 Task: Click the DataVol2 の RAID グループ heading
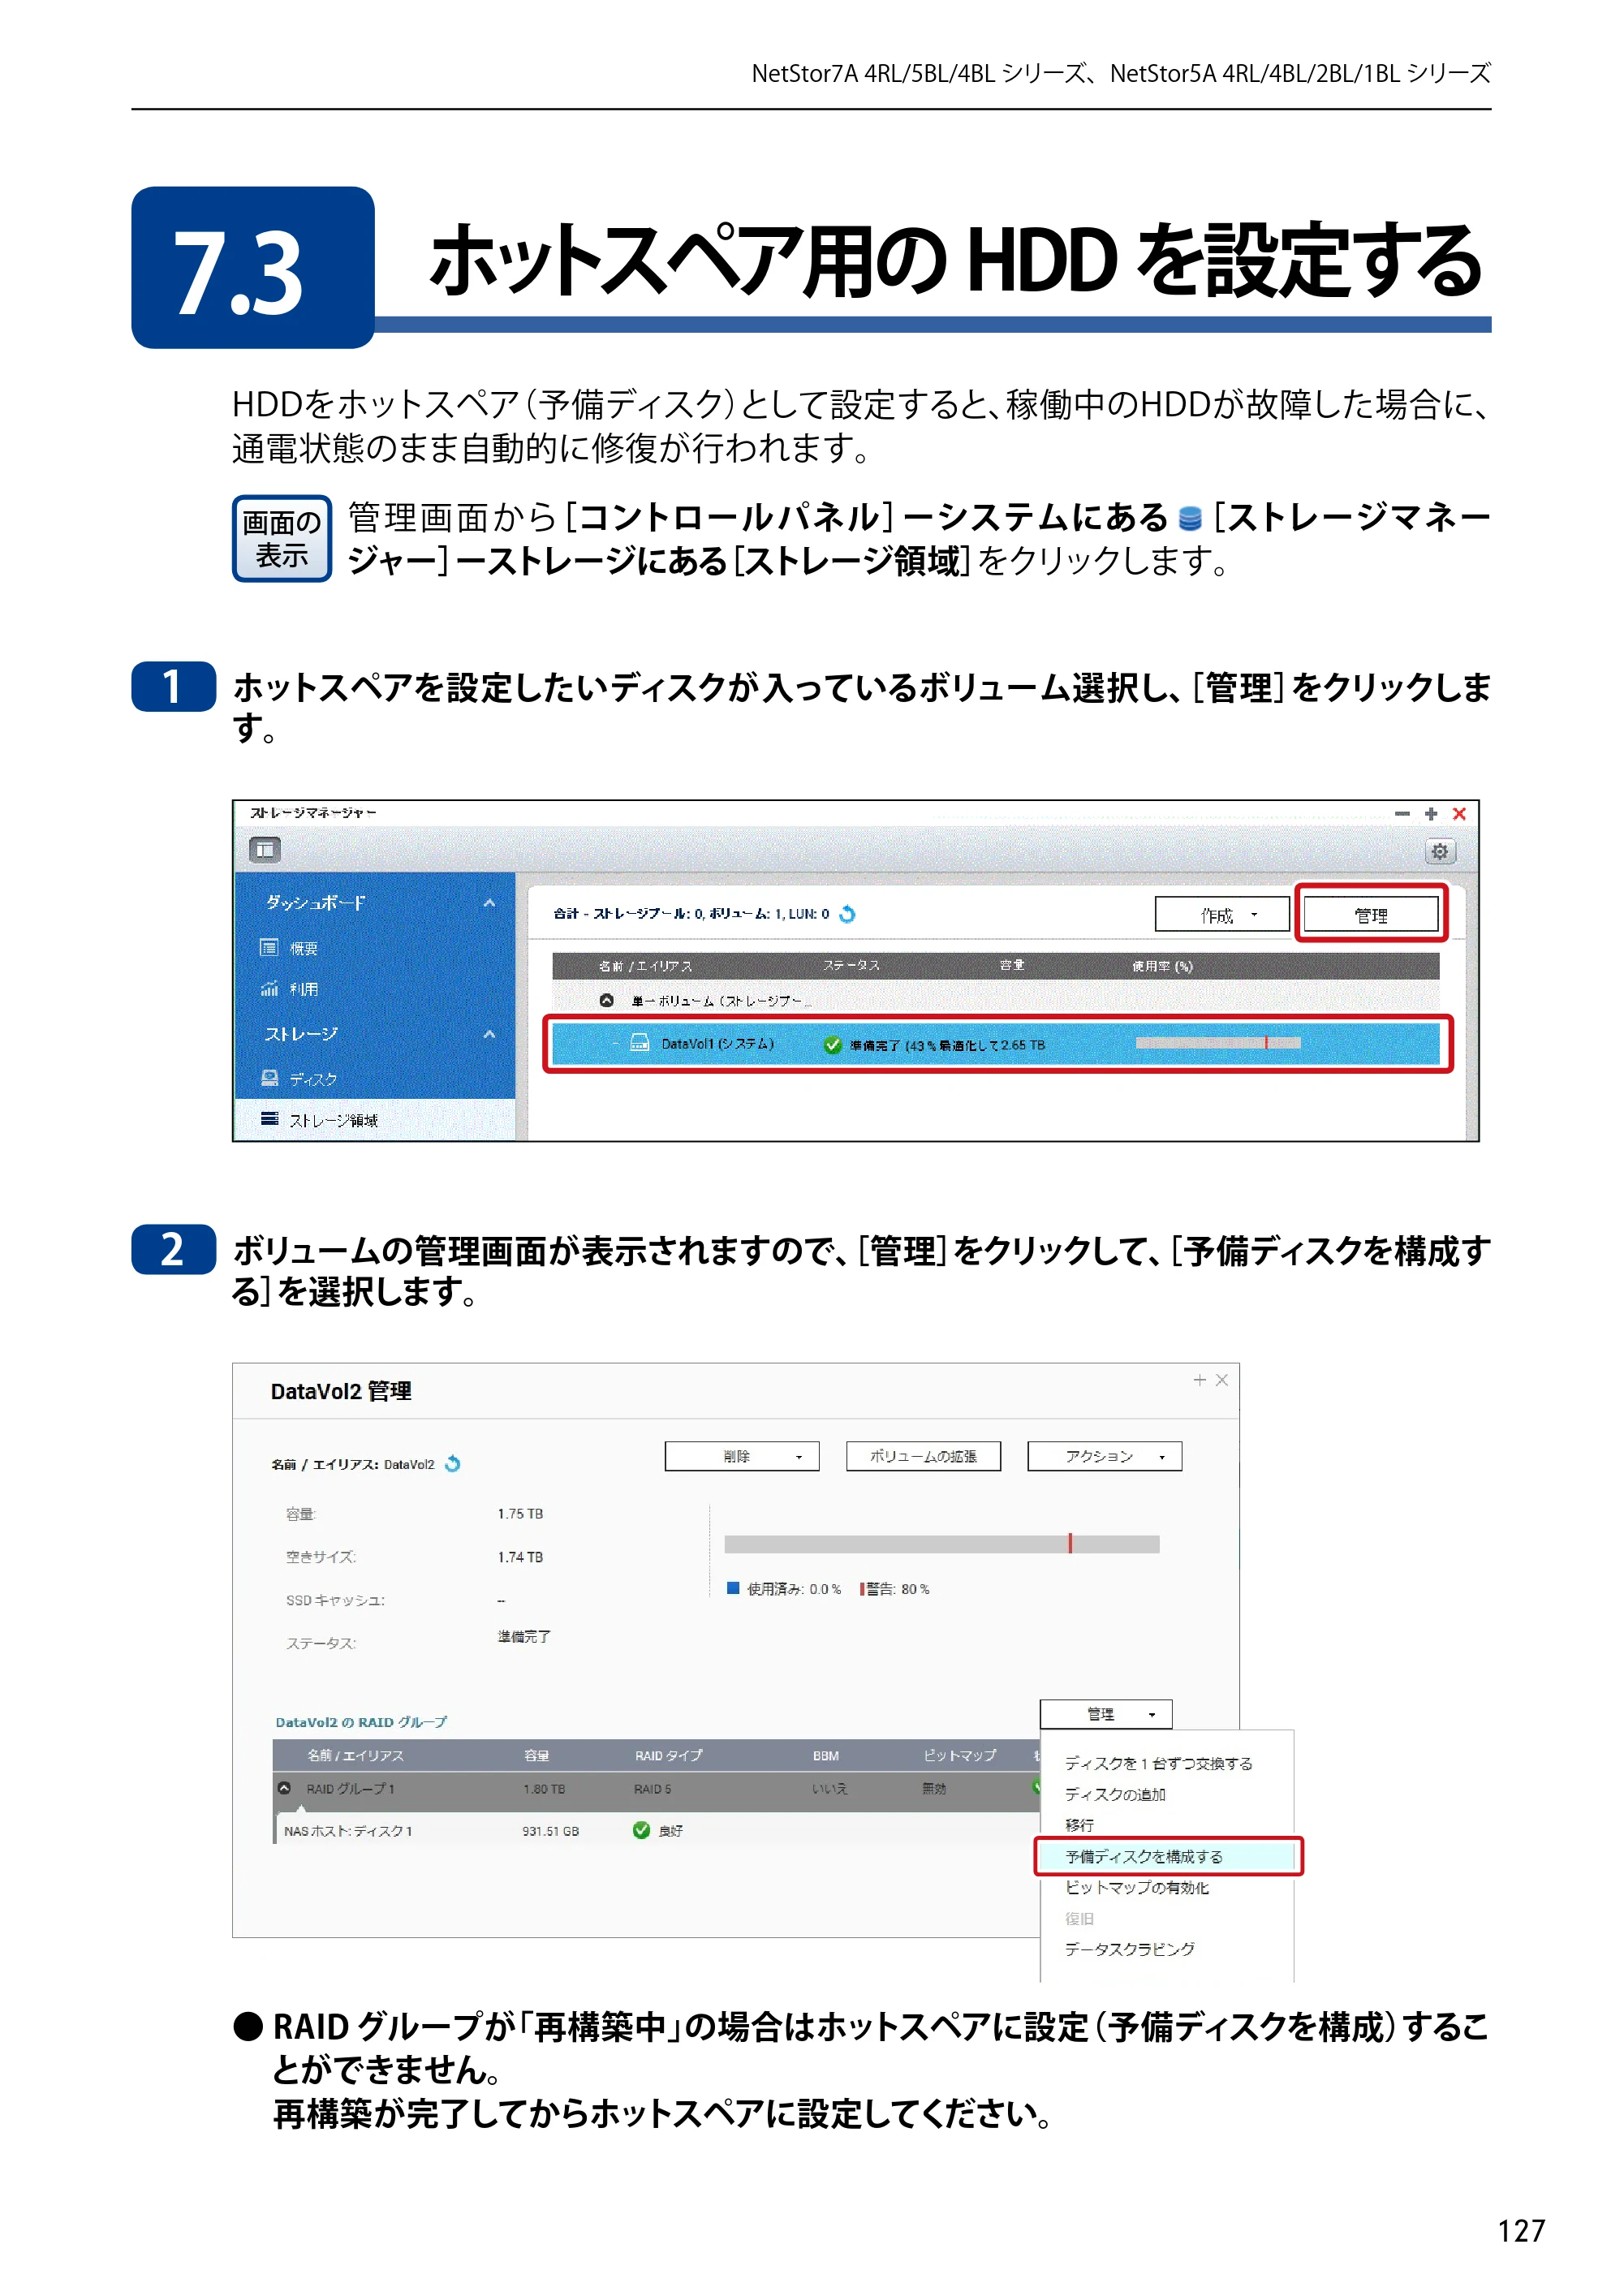pyautogui.click(x=361, y=1722)
